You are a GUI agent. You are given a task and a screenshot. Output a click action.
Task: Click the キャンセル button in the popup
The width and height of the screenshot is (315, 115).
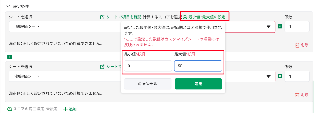(148, 84)
